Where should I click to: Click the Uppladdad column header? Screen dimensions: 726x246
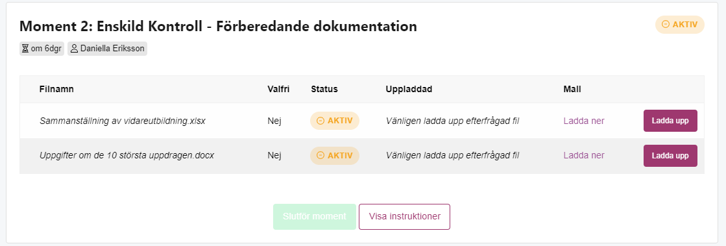click(409, 90)
